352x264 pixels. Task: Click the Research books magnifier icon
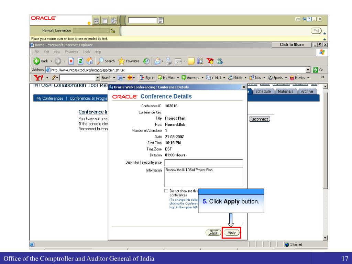click(200, 61)
